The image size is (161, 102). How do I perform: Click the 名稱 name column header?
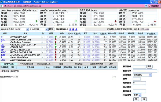click(x=25, y=34)
